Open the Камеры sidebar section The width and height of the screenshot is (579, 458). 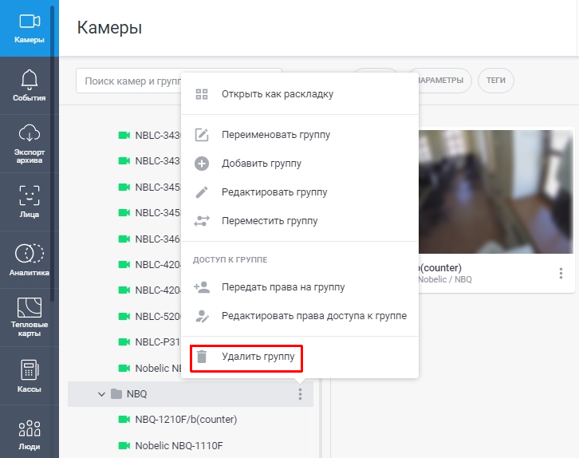coord(30,29)
